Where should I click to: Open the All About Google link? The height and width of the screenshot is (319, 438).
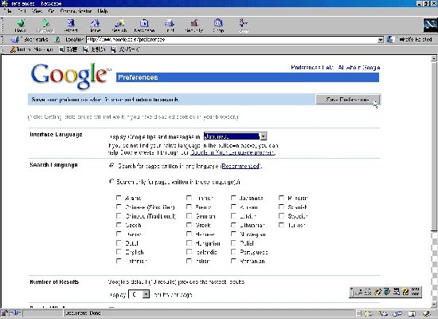[x=359, y=68]
